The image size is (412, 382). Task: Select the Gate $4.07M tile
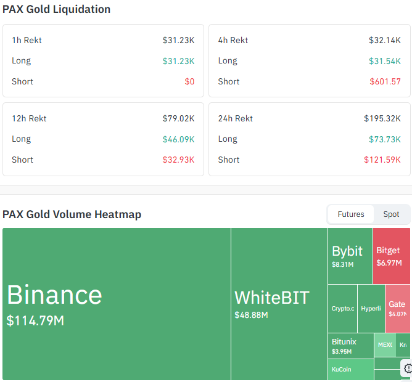[398, 309]
